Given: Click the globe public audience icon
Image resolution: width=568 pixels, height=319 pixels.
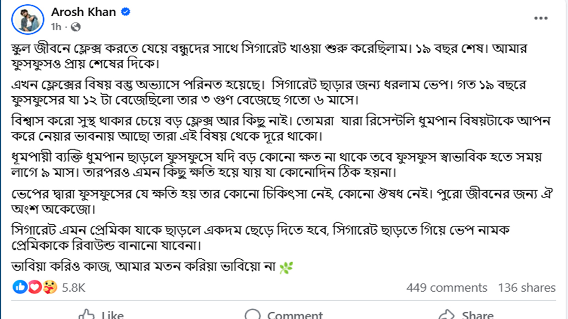Looking at the screenshot, I should [x=76, y=27].
